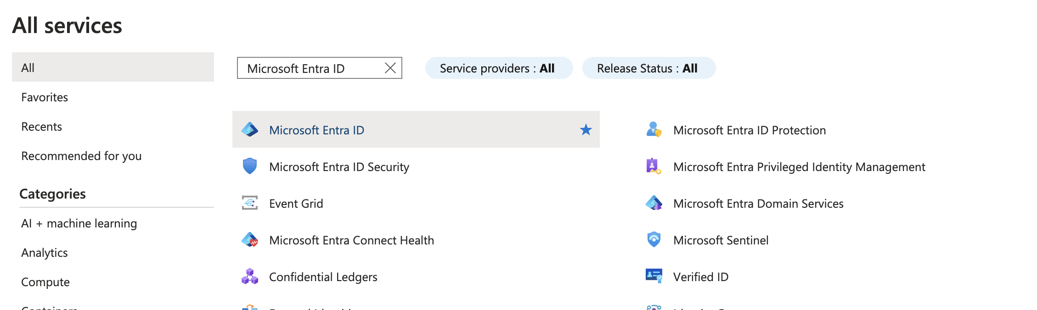The height and width of the screenshot is (310, 1037).
Task: Click the Microsoft Sentinel icon
Action: click(654, 239)
